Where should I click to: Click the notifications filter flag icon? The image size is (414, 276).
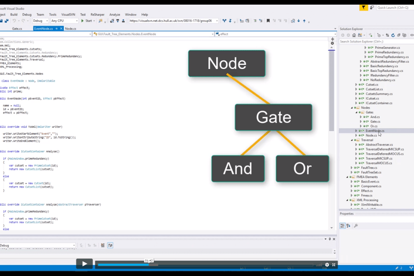point(364,7)
